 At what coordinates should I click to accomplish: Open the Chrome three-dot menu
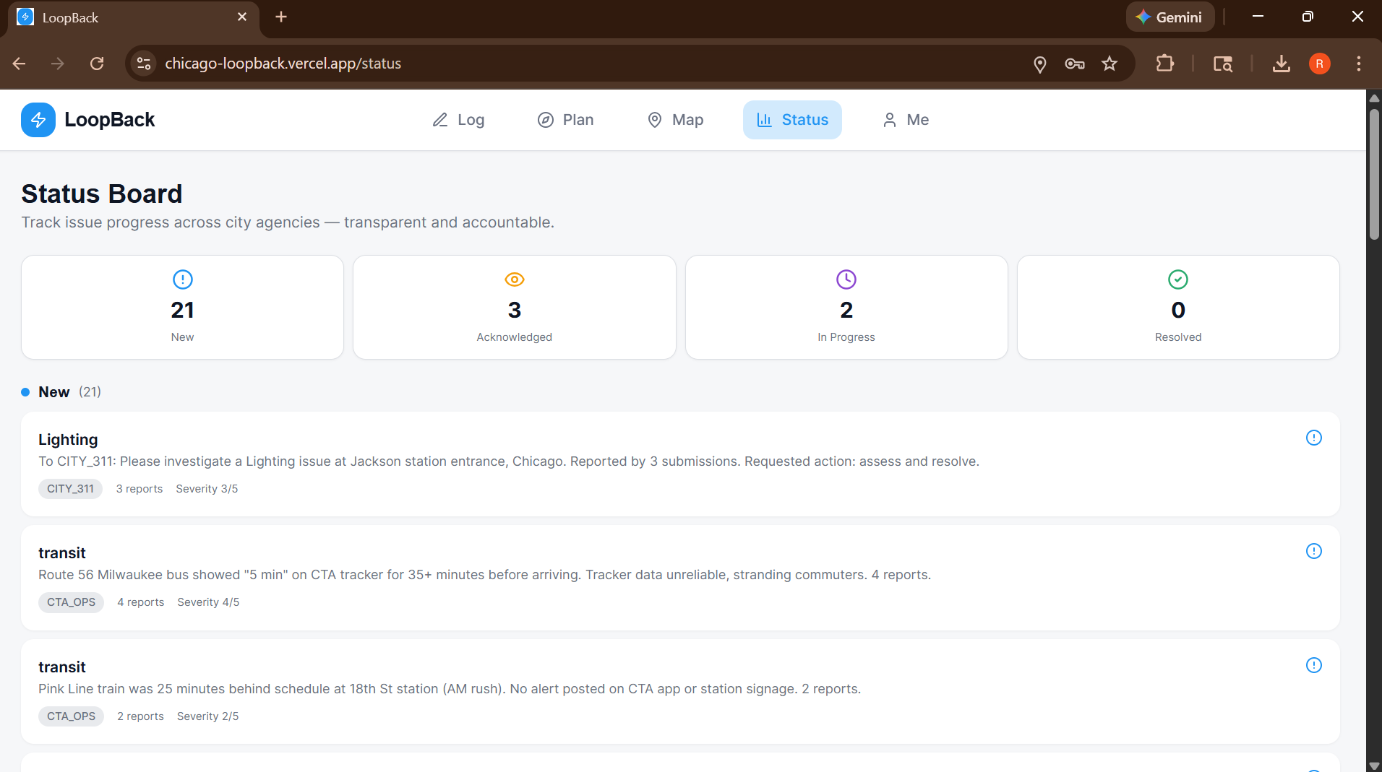[1359, 64]
